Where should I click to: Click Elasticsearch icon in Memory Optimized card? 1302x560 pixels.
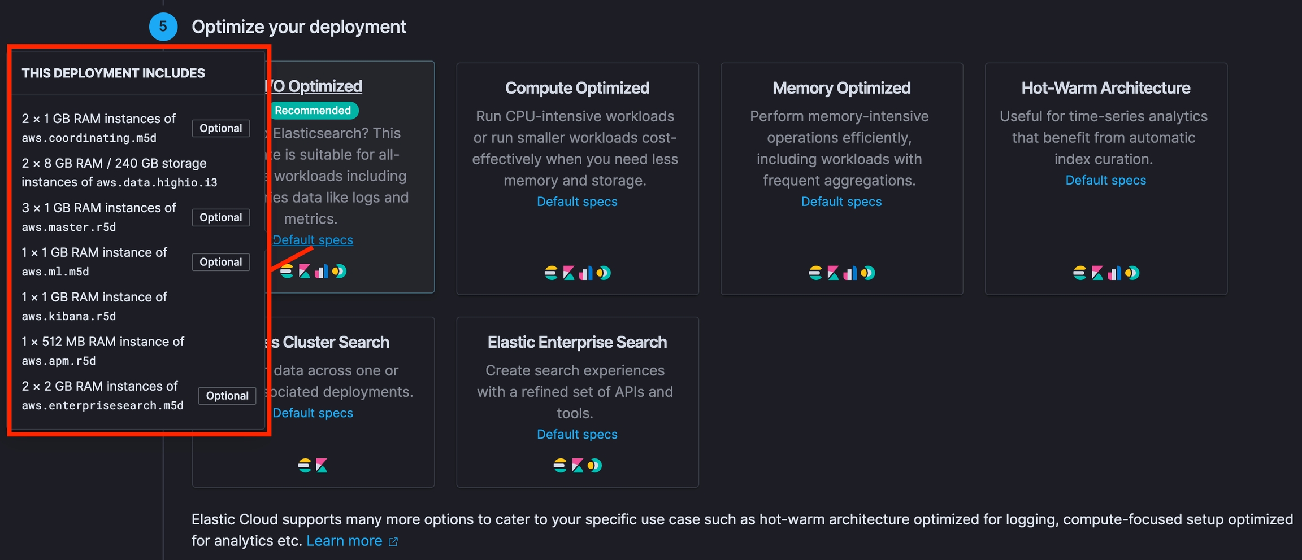click(x=815, y=273)
